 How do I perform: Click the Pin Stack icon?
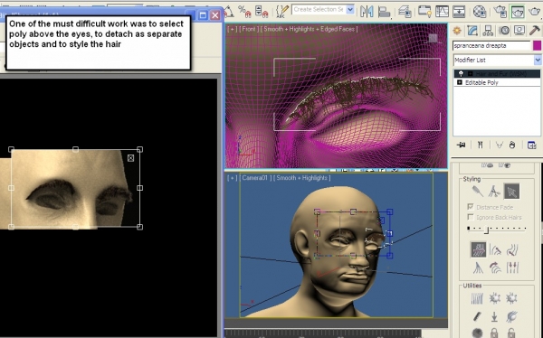[x=461, y=145]
